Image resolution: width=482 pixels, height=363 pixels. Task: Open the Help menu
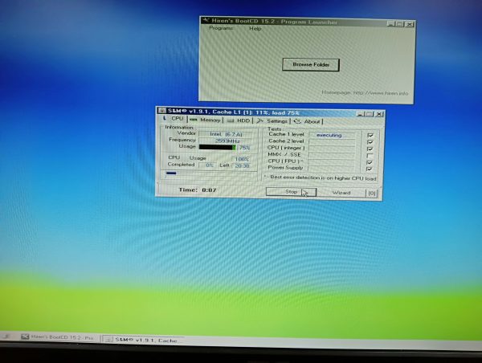click(255, 29)
